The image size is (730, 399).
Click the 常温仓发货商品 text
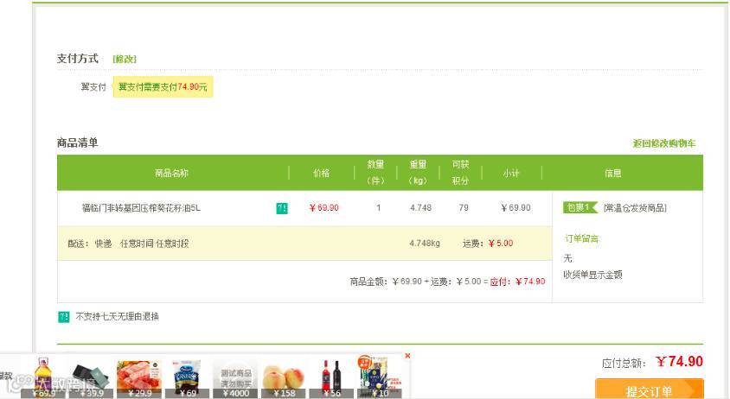(x=635, y=208)
